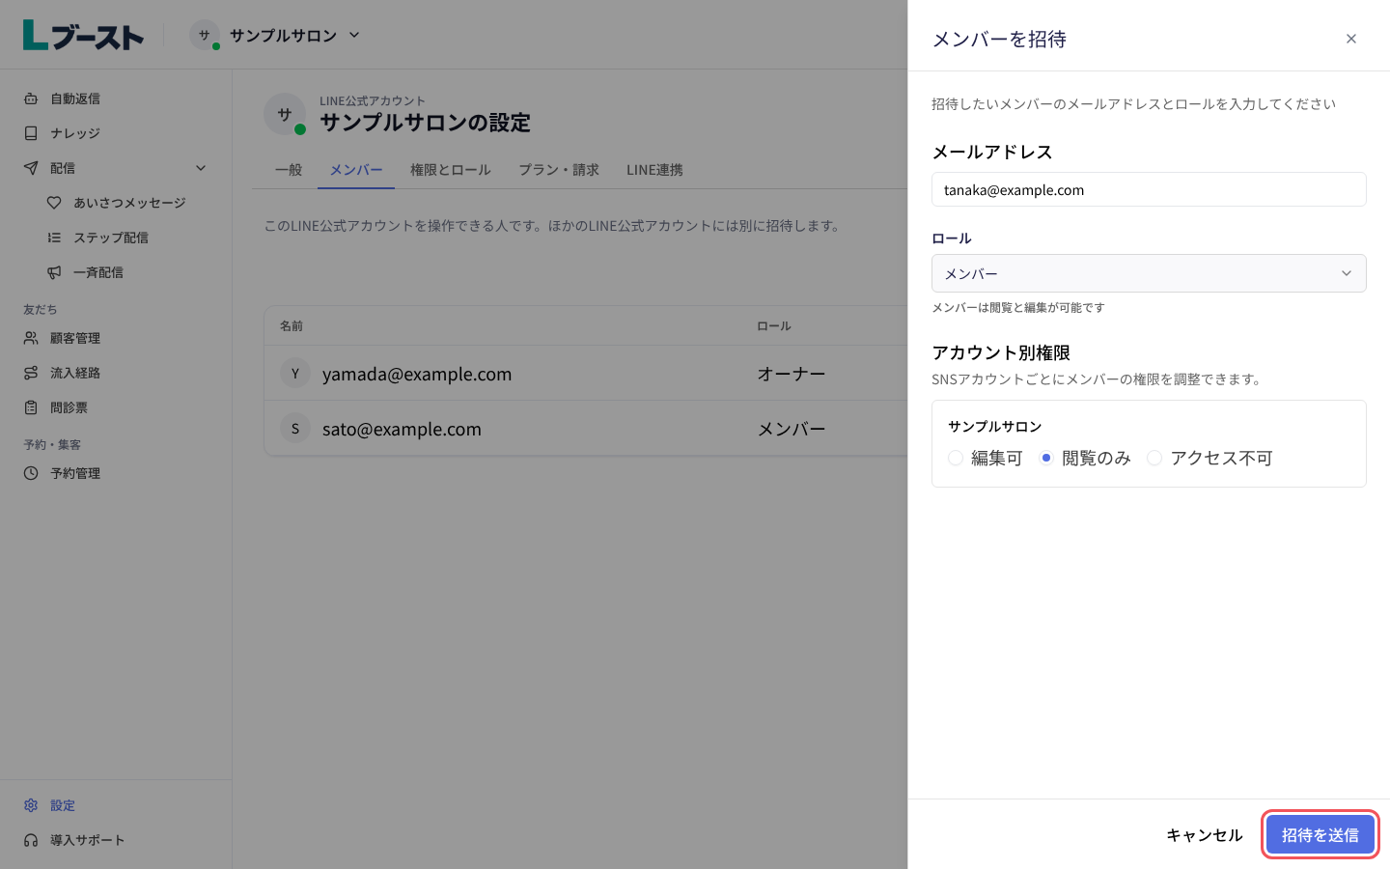Collapse the 配信 sidebar section chevron
Image resolution: width=1390 pixels, height=869 pixels.
201,168
